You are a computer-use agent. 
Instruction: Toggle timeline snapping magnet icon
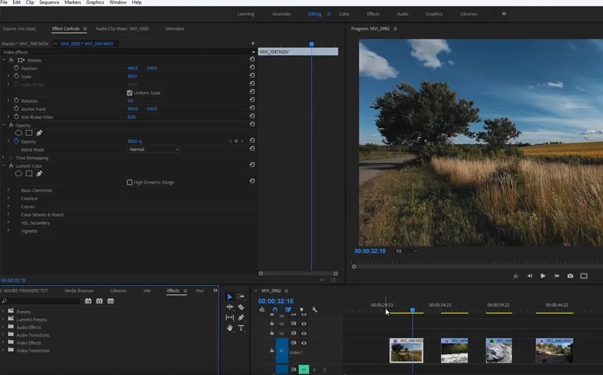pyautogui.click(x=275, y=309)
